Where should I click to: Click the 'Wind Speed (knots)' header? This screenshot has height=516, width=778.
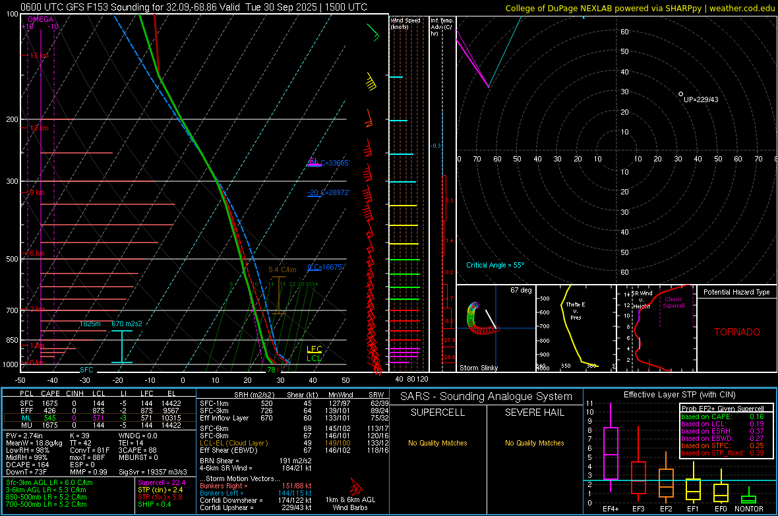pos(405,24)
